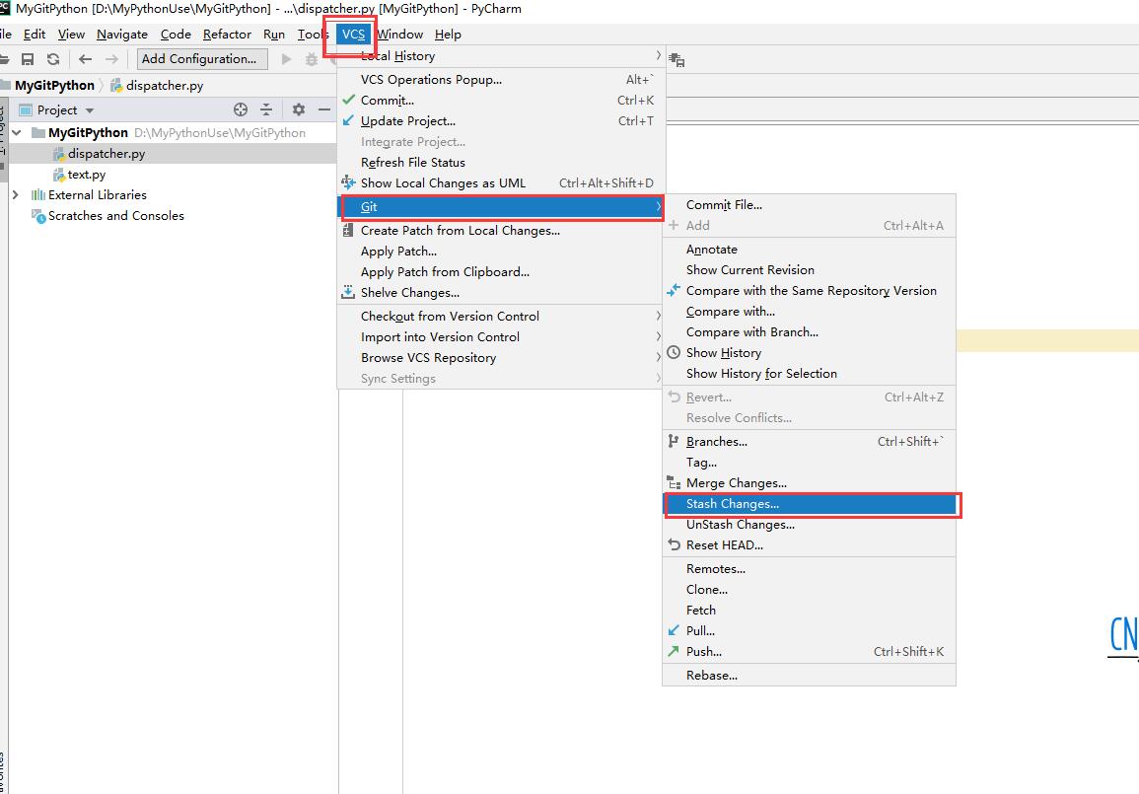Select the Git submenu entry

tap(501, 207)
